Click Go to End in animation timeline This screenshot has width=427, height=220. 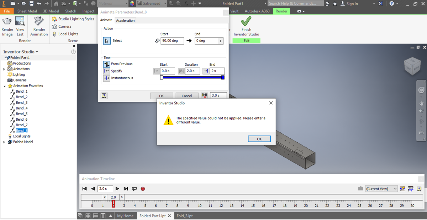[x=126, y=189]
